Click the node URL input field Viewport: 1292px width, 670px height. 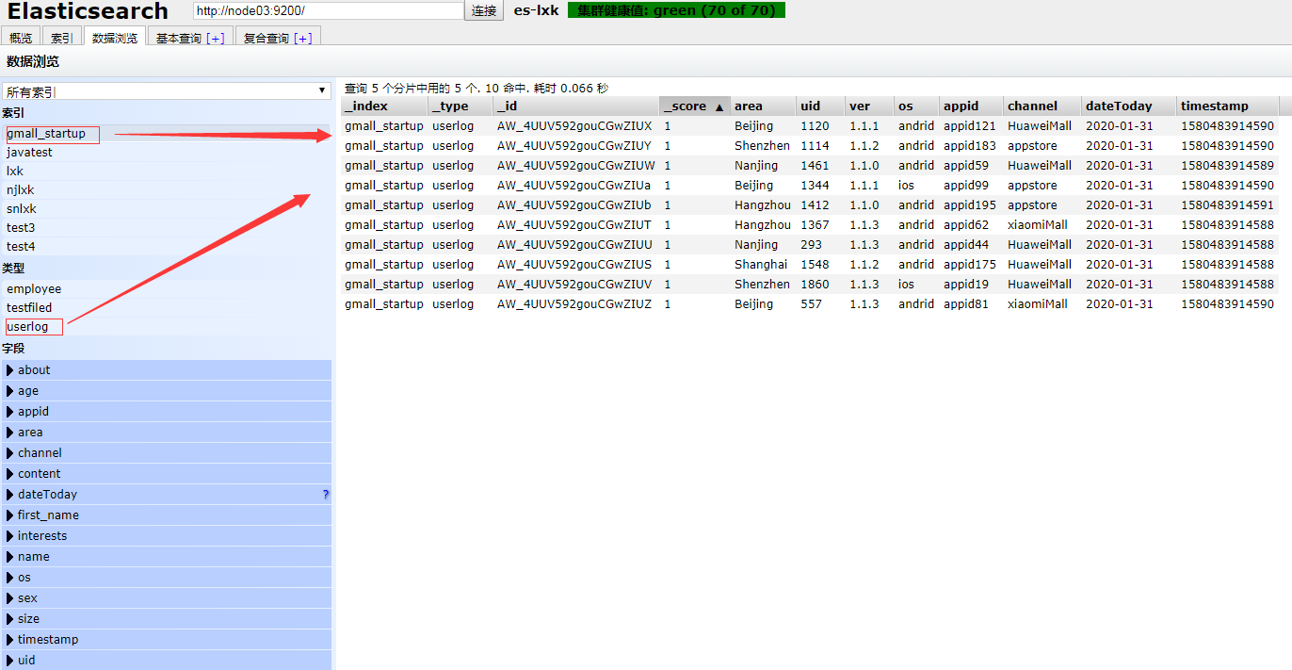click(327, 11)
